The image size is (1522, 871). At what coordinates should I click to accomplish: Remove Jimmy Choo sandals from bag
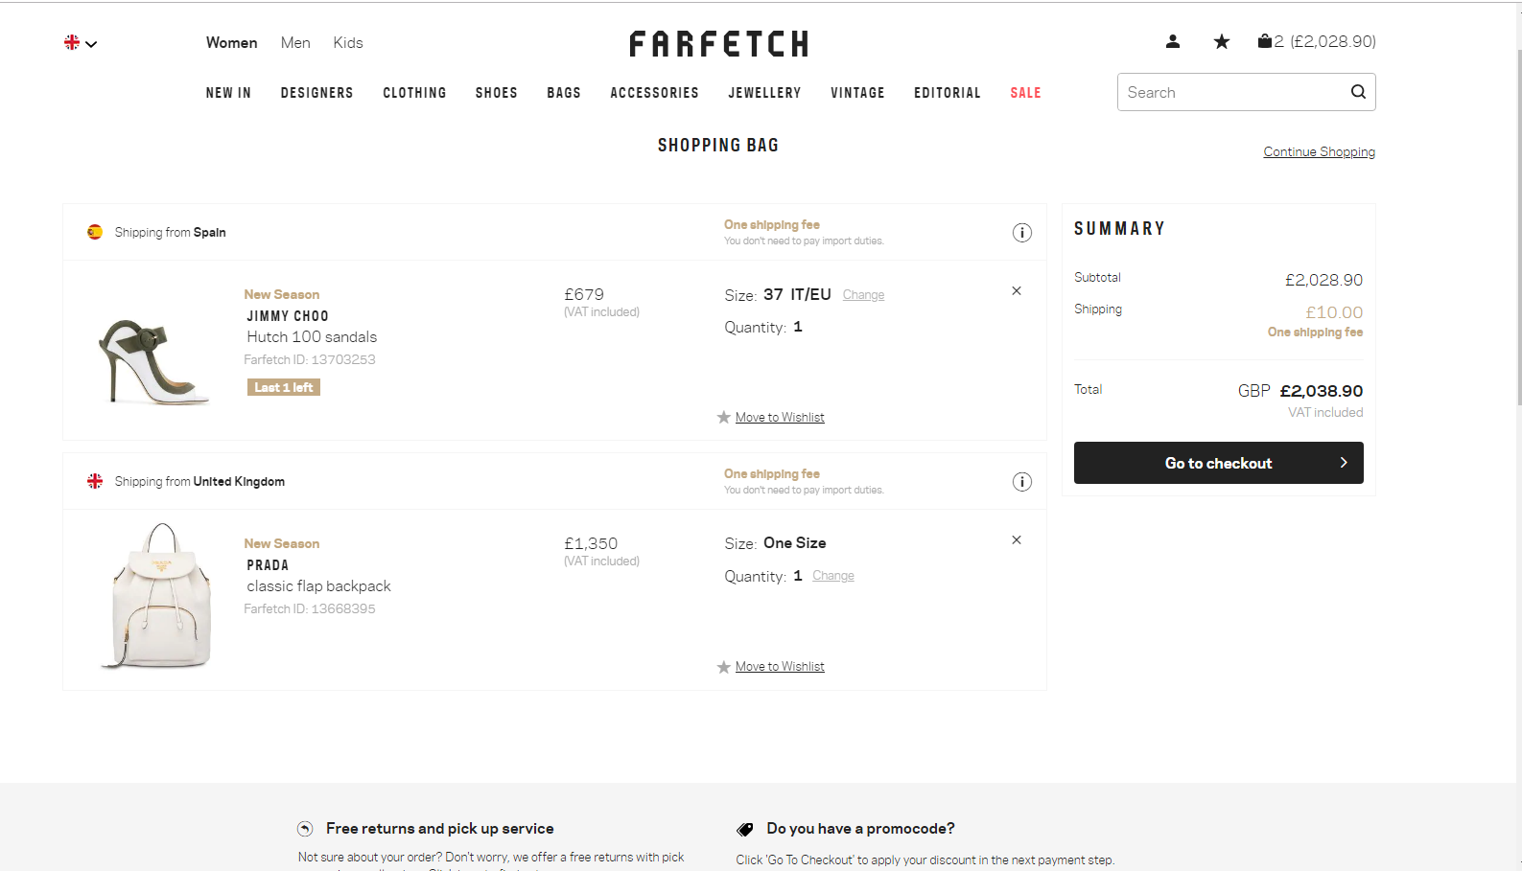(x=1017, y=291)
